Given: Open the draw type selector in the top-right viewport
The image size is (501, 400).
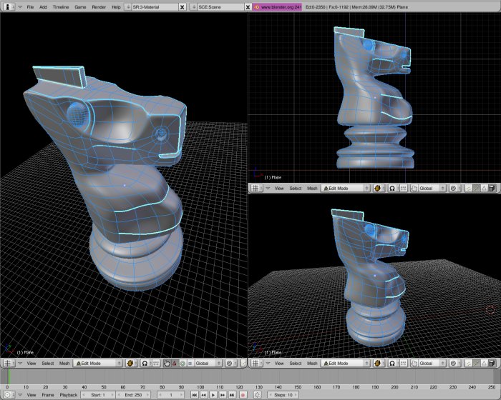Looking at the screenshot, I should tap(378, 188).
